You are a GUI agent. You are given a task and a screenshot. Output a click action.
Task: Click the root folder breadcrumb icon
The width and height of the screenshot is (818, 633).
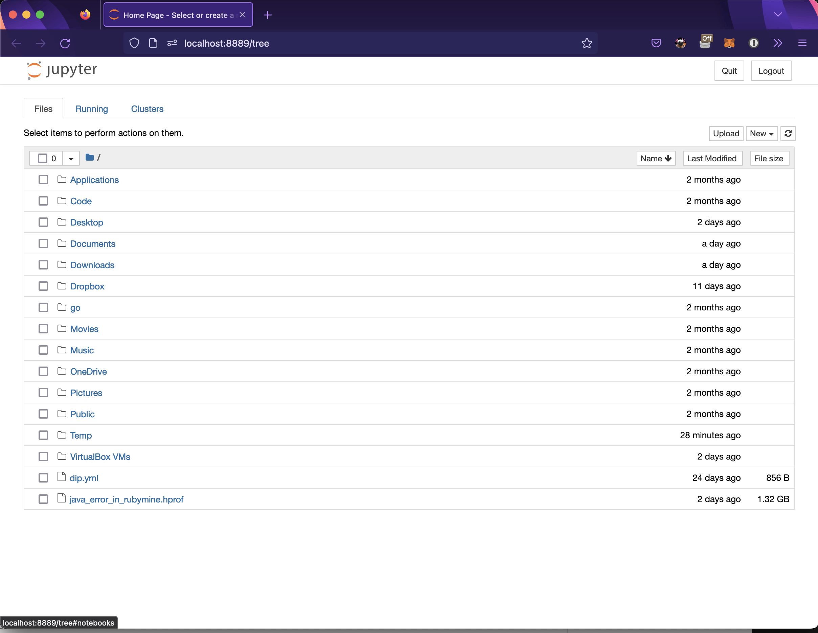(90, 158)
